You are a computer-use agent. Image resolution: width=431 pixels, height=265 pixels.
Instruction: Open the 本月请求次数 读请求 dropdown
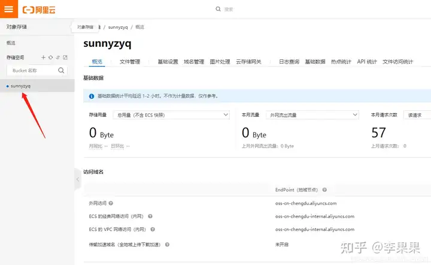point(417,115)
